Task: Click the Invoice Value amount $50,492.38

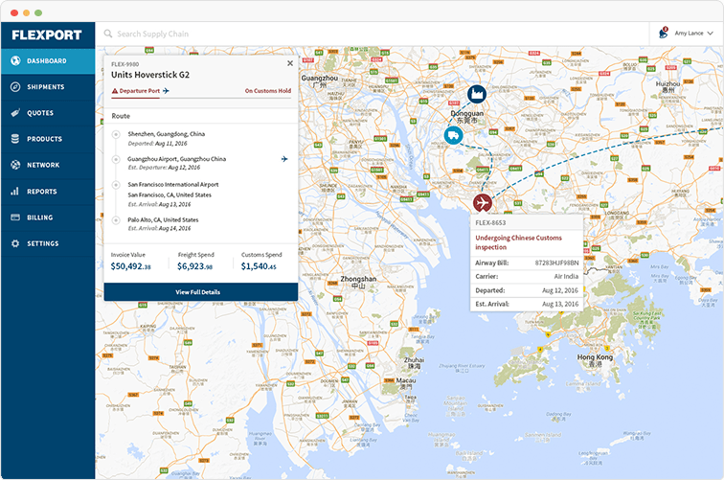Action: coord(130,266)
